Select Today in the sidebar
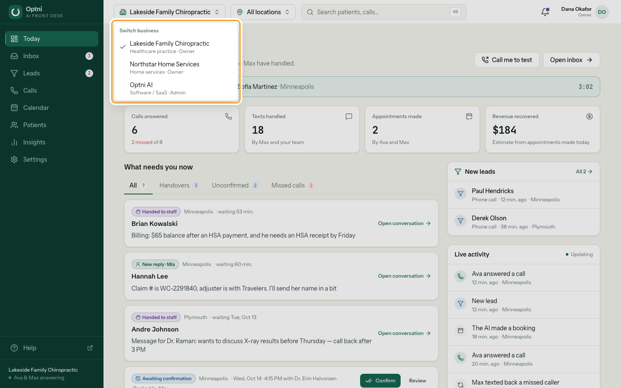Image resolution: width=621 pixels, height=388 pixels. (x=52, y=39)
